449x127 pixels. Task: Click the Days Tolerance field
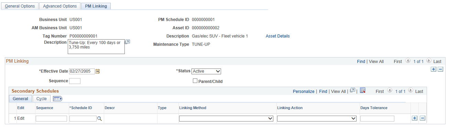[377, 118]
